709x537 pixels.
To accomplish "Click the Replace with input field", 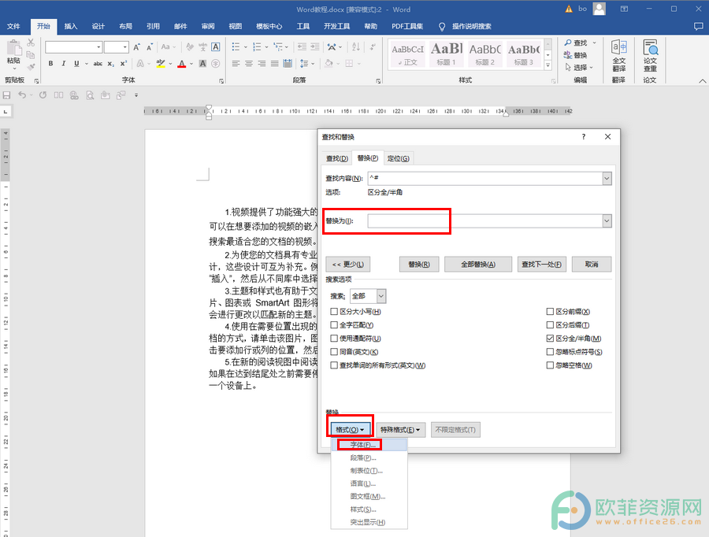I will 485,221.
